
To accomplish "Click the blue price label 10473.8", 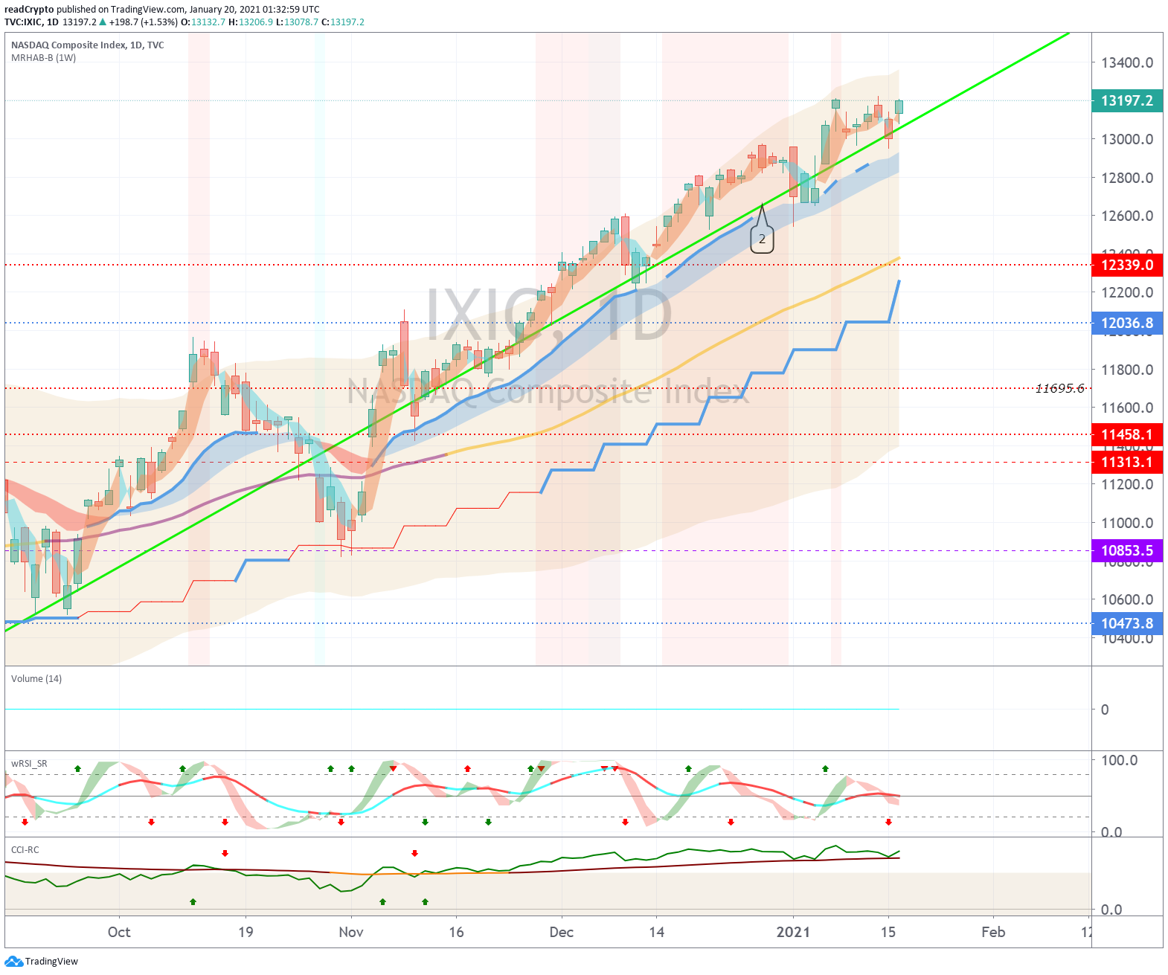I will [x=1127, y=624].
